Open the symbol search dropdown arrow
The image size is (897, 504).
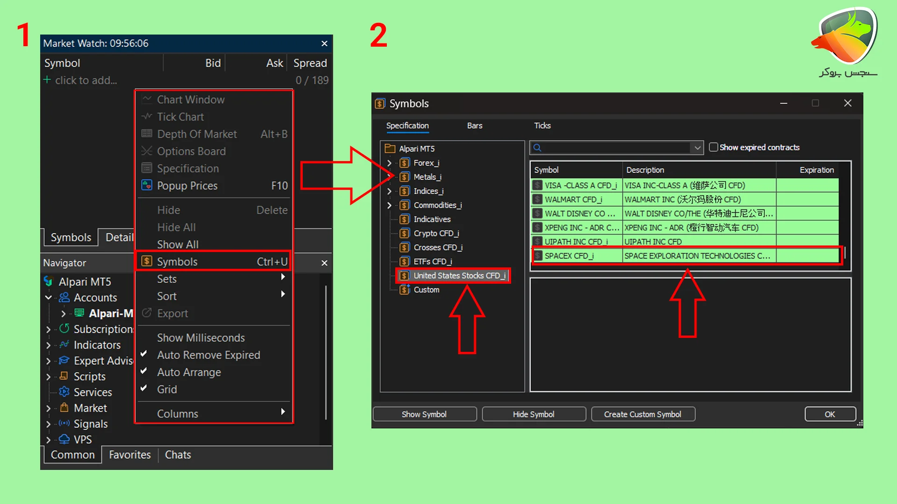tap(697, 148)
